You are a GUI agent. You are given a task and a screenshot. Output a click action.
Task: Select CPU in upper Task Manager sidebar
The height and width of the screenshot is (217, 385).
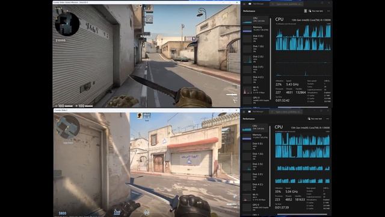pos(255,20)
